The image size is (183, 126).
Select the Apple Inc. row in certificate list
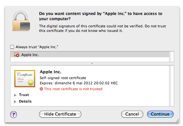coord(90,55)
